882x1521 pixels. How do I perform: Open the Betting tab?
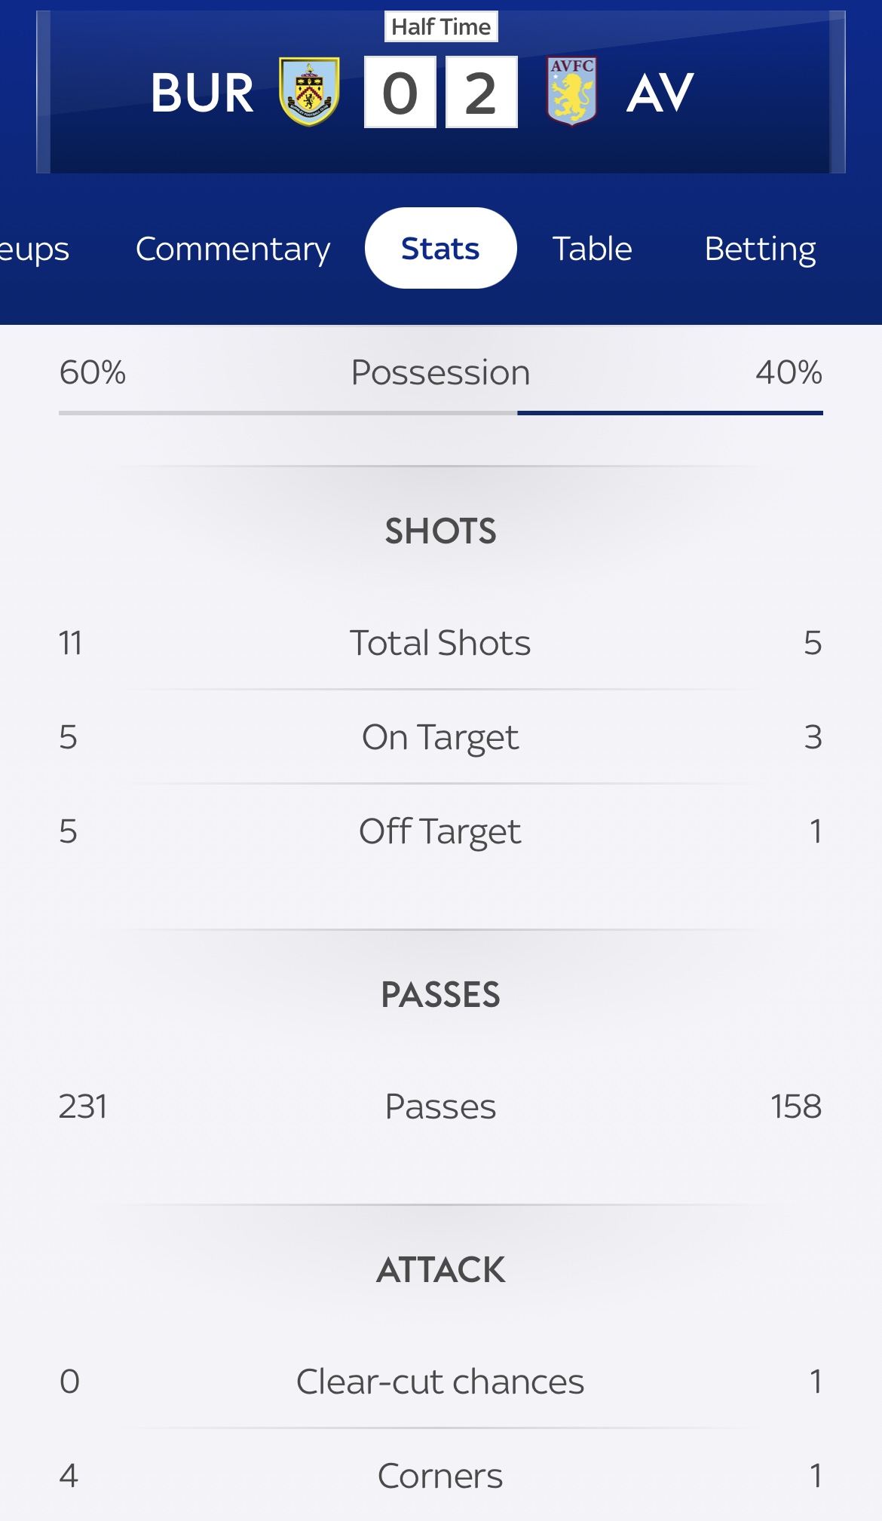tap(760, 249)
